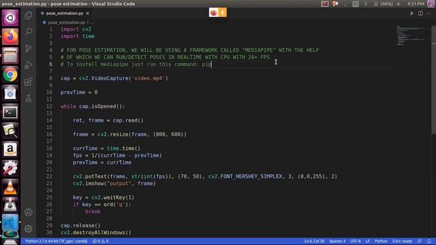Open feedback icon in status bar
The image size is (436, 245).
point(420,241)
